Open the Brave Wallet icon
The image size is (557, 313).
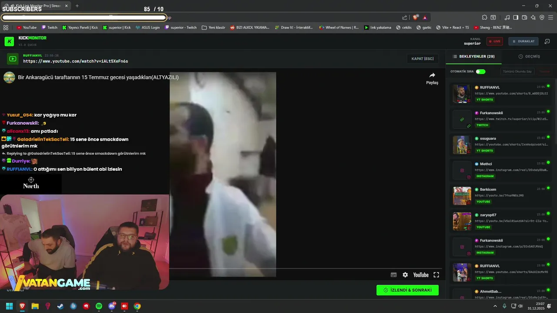point(524,17)
